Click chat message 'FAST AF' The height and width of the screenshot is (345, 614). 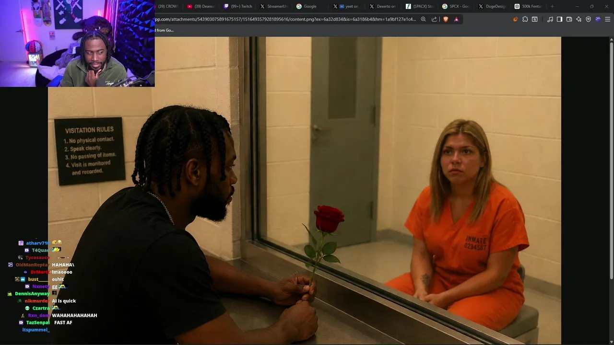[63, 322]
